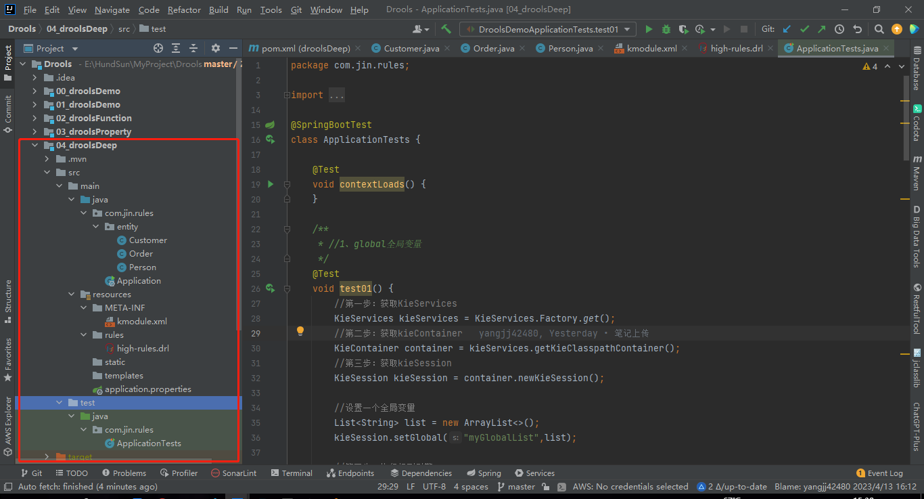
Task: Run with Coverage icon in toolbar
Action: point(683,29)
